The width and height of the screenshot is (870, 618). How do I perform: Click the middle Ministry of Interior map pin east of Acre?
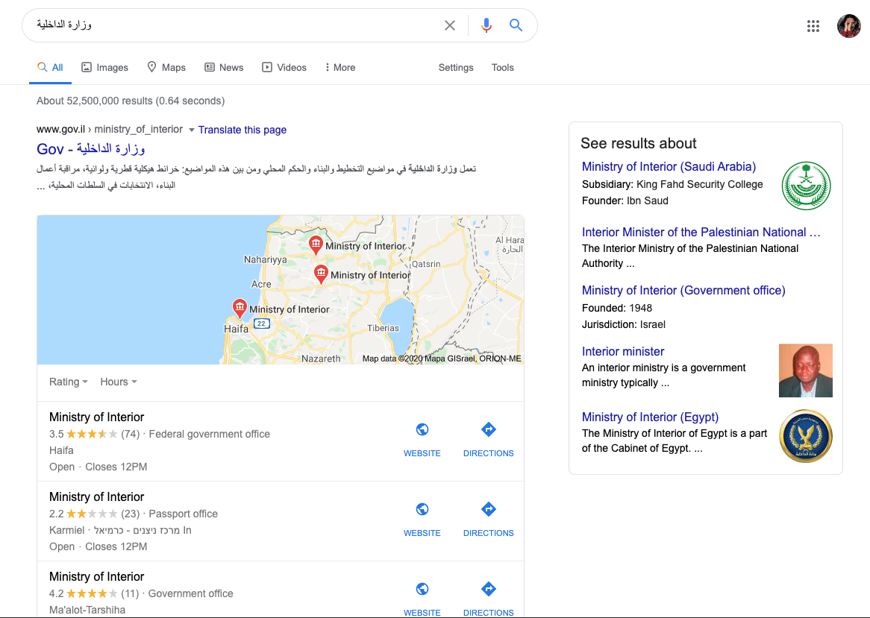click(x=321, y=274)
